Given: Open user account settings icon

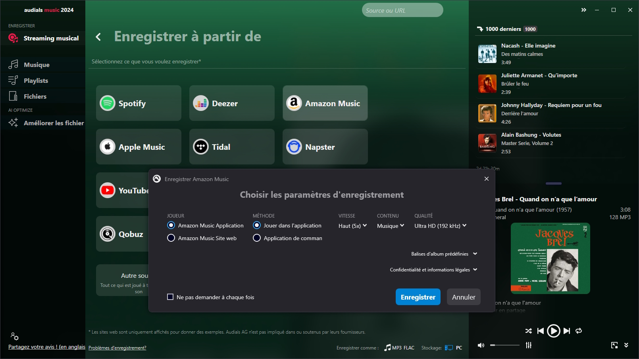Looking at the screenshot, I should pos(15,336).
